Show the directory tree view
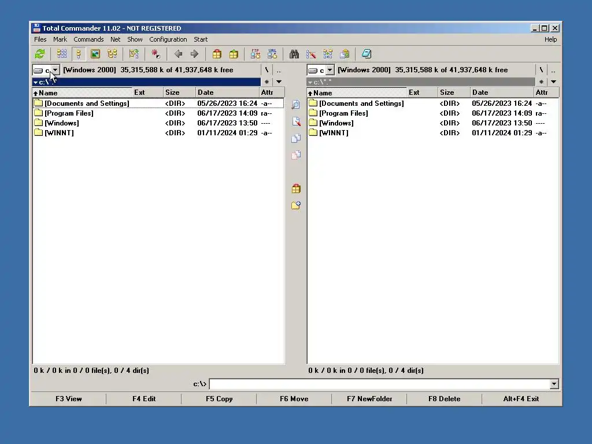 click(112, 54)
